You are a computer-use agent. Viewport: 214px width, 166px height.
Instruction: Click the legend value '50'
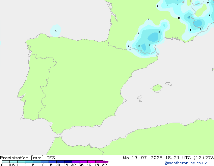point(104,165)
